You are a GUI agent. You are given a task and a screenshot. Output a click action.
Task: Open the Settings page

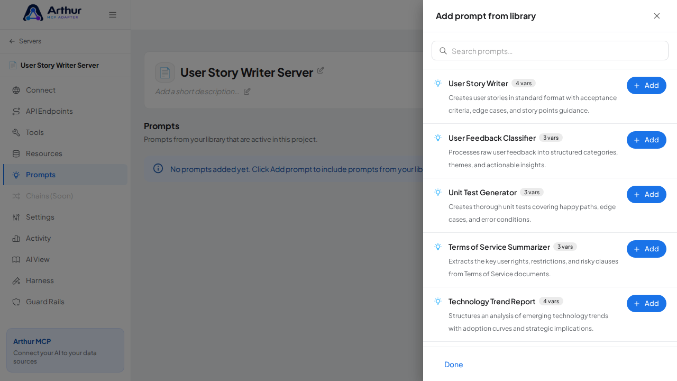coord(65,217)
